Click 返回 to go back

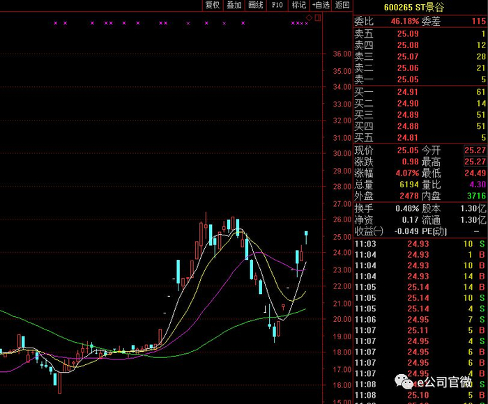(342, 5)
